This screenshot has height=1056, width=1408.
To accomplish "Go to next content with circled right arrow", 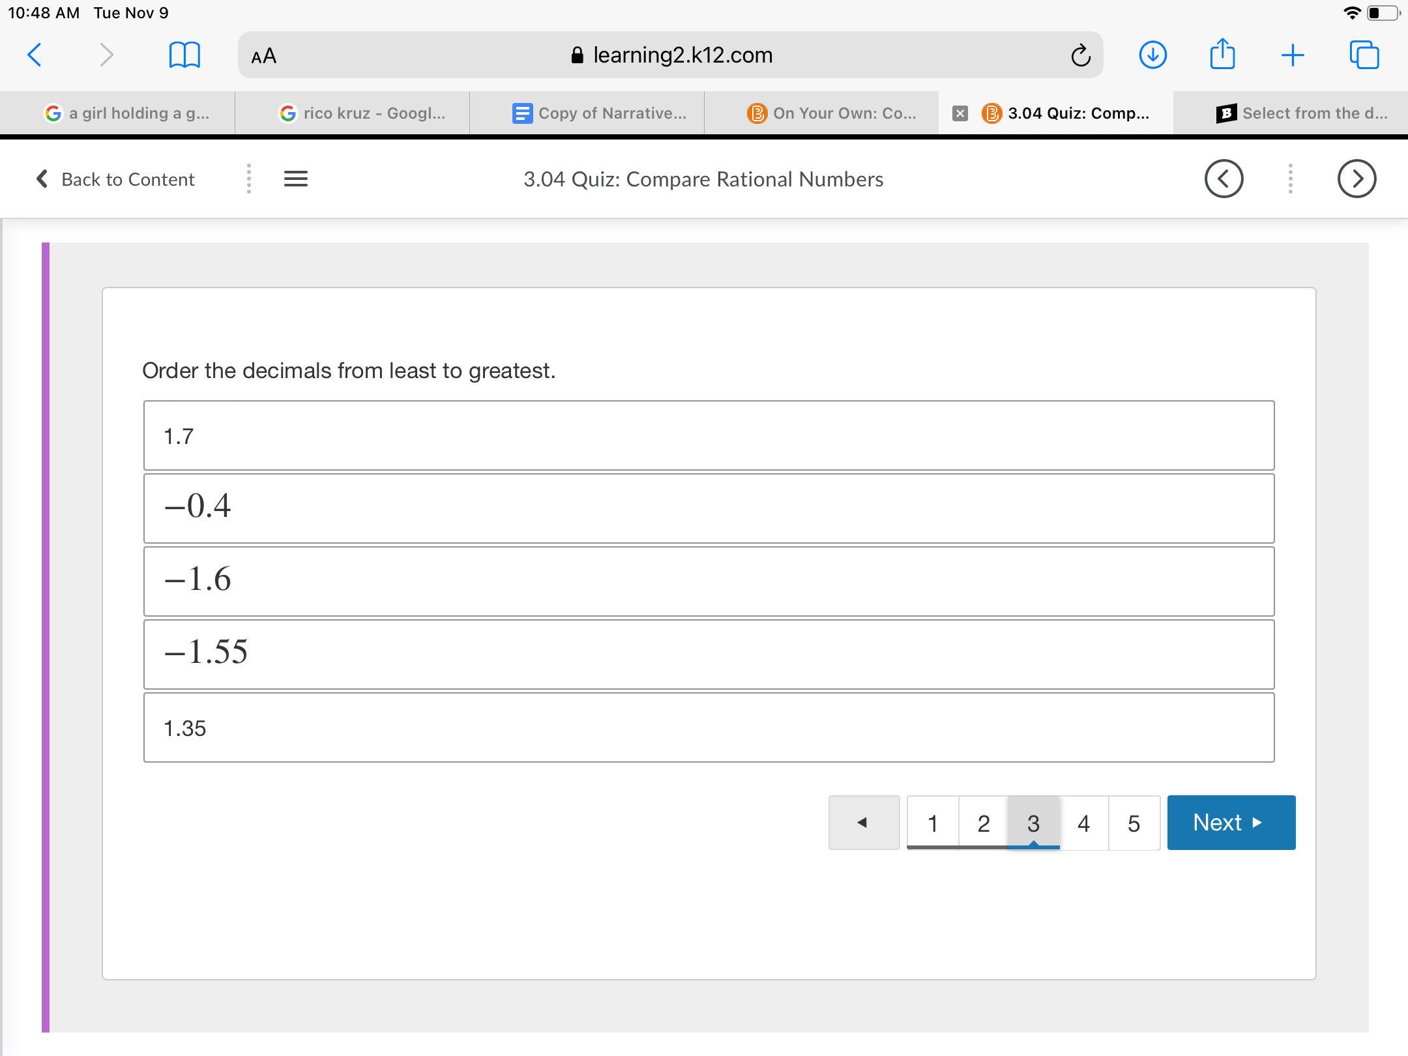I will 1357,179.
